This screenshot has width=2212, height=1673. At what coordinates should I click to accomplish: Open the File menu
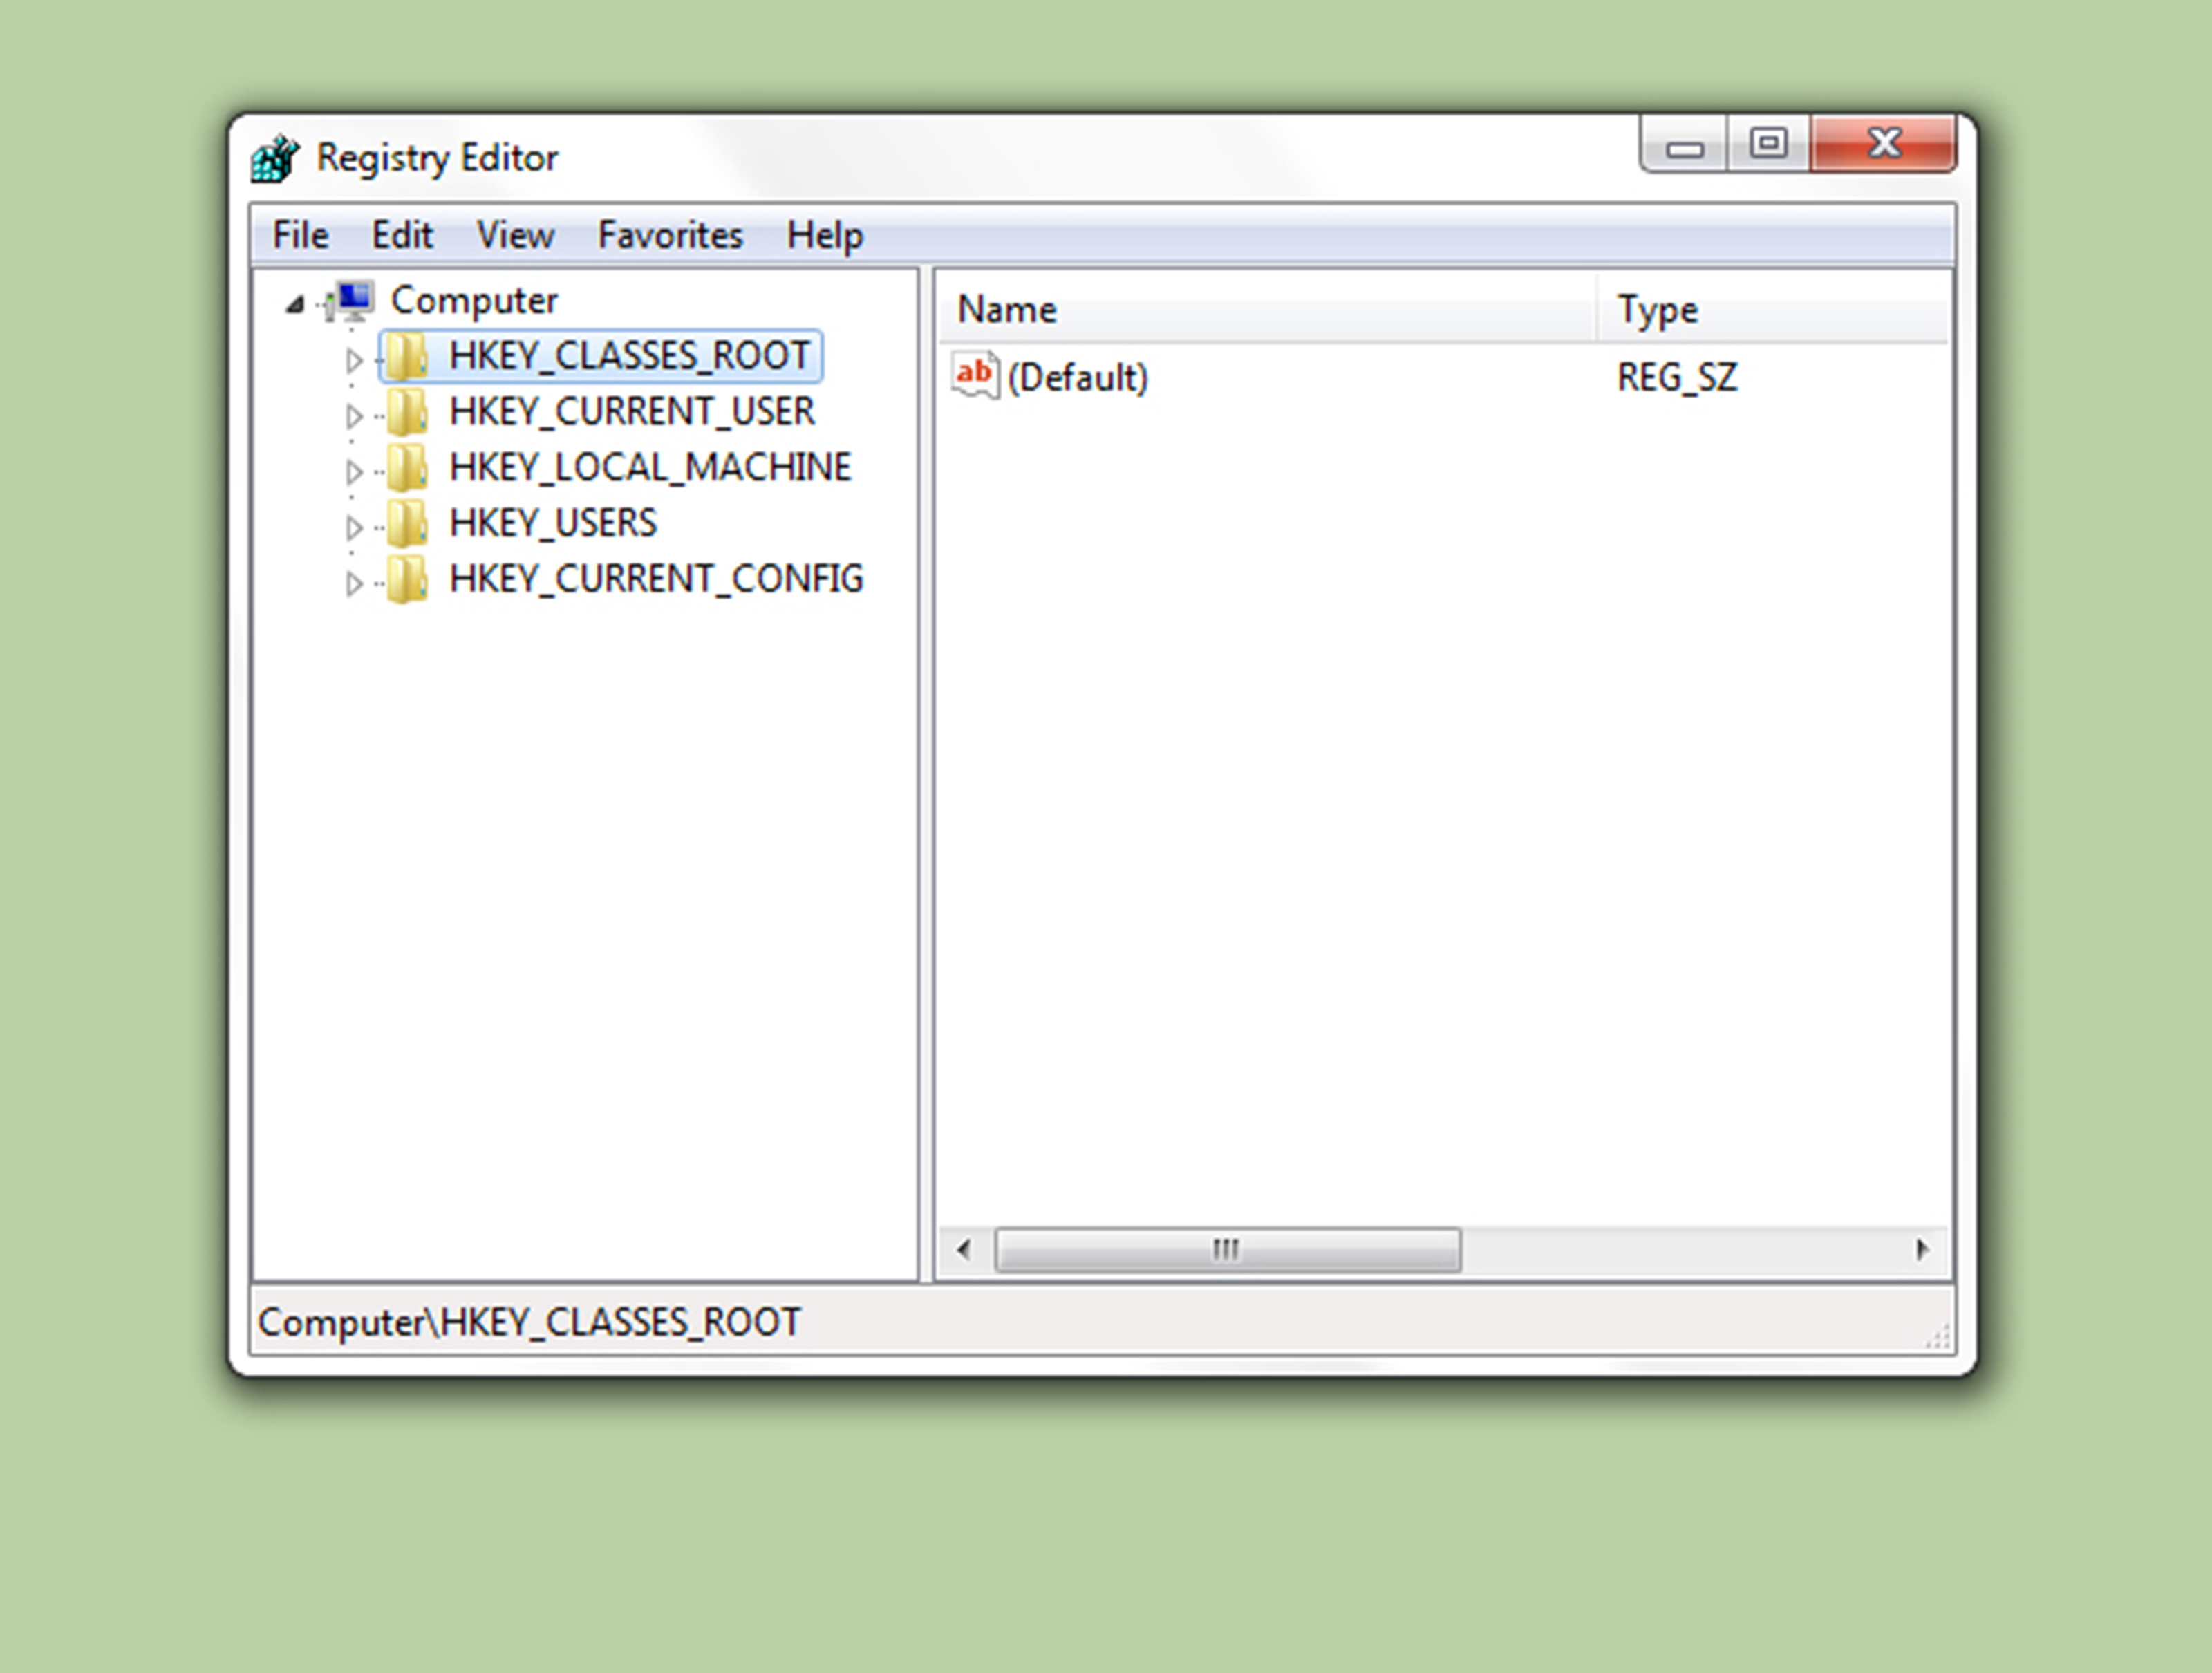[300, 236]
